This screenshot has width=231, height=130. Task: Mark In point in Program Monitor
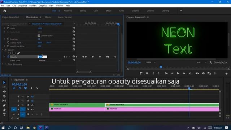pyautogui.click(x=153, y=73)
